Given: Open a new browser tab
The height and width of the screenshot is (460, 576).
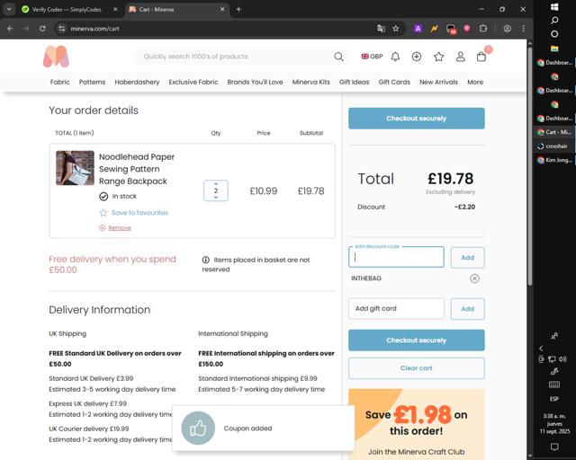Looking at the screenshot, I should tap(238, 10).
